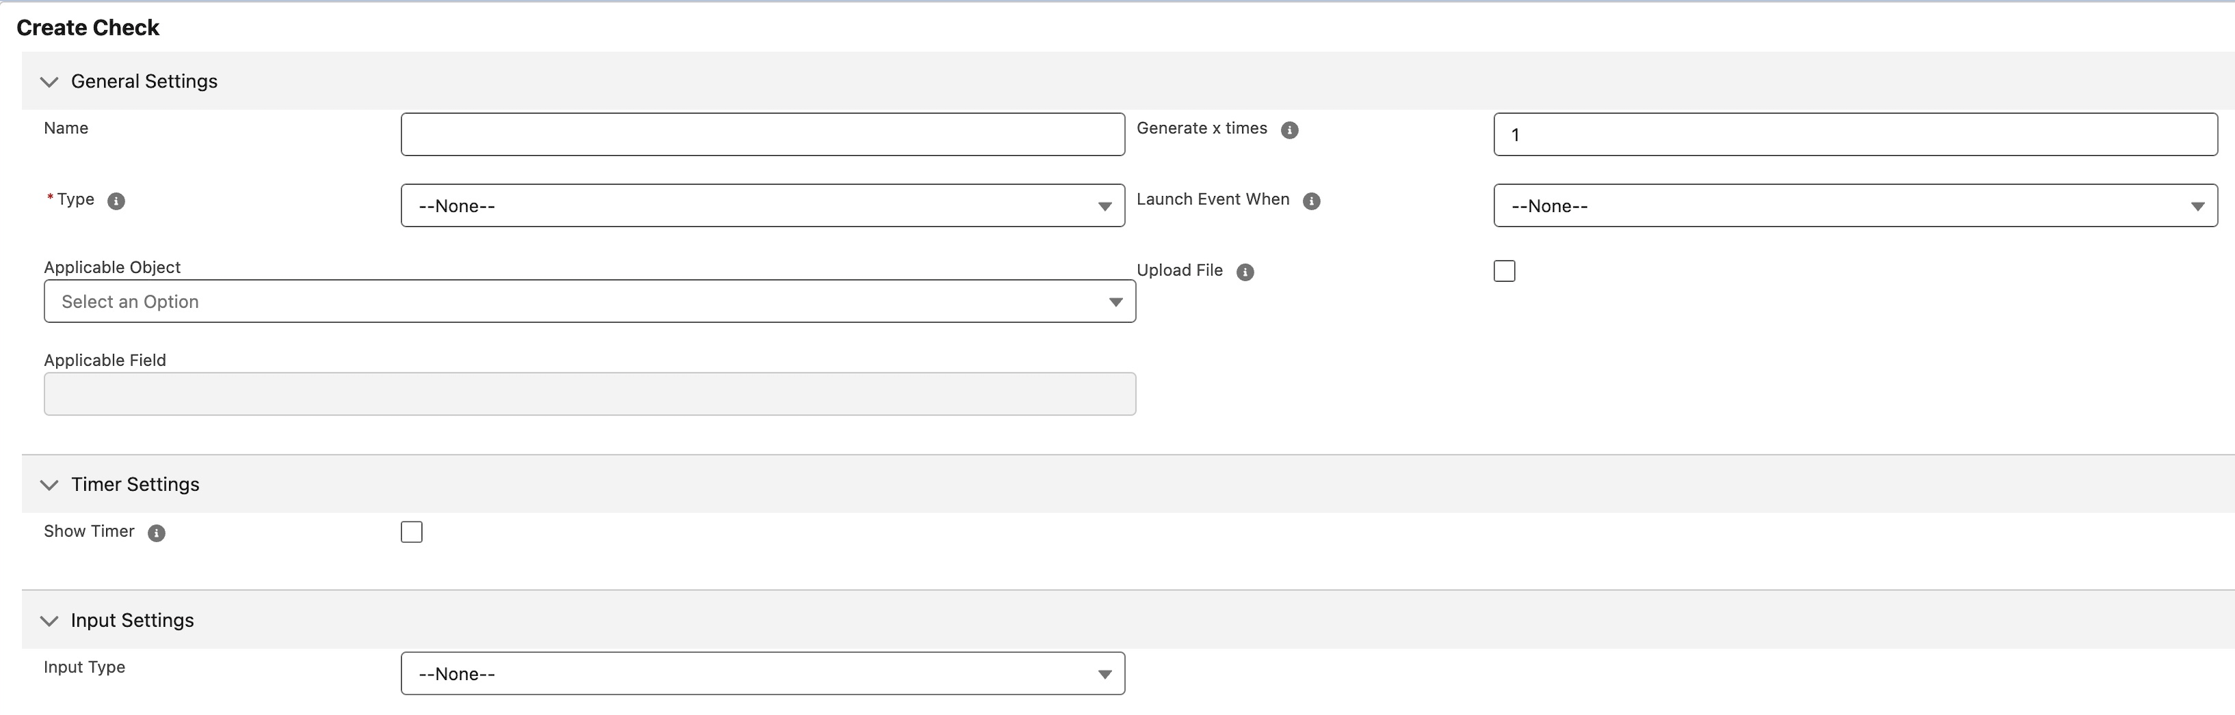Screen dimensions: 2235x715
Task: Click the Show Timer info icon
Action: coord(156,533)
